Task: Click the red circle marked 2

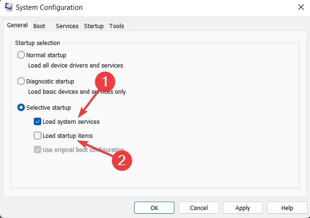Action: pyautogui.click(x=121, y=160)
